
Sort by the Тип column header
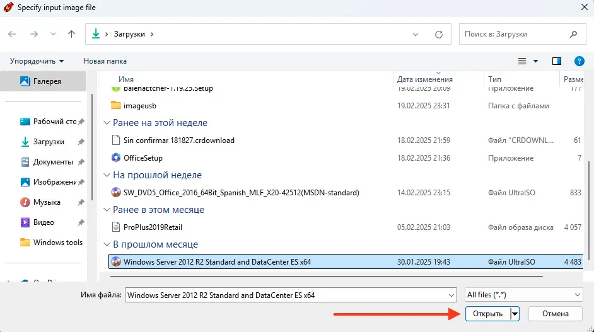[x=494, y=79]
